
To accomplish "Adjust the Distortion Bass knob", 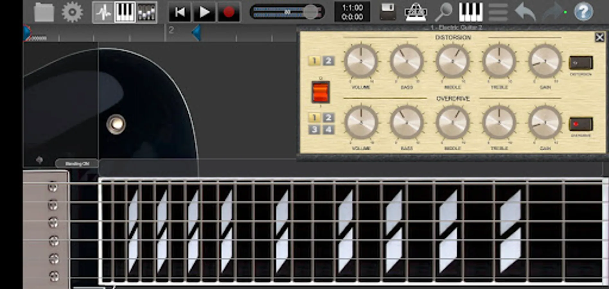I will point(407,61).
